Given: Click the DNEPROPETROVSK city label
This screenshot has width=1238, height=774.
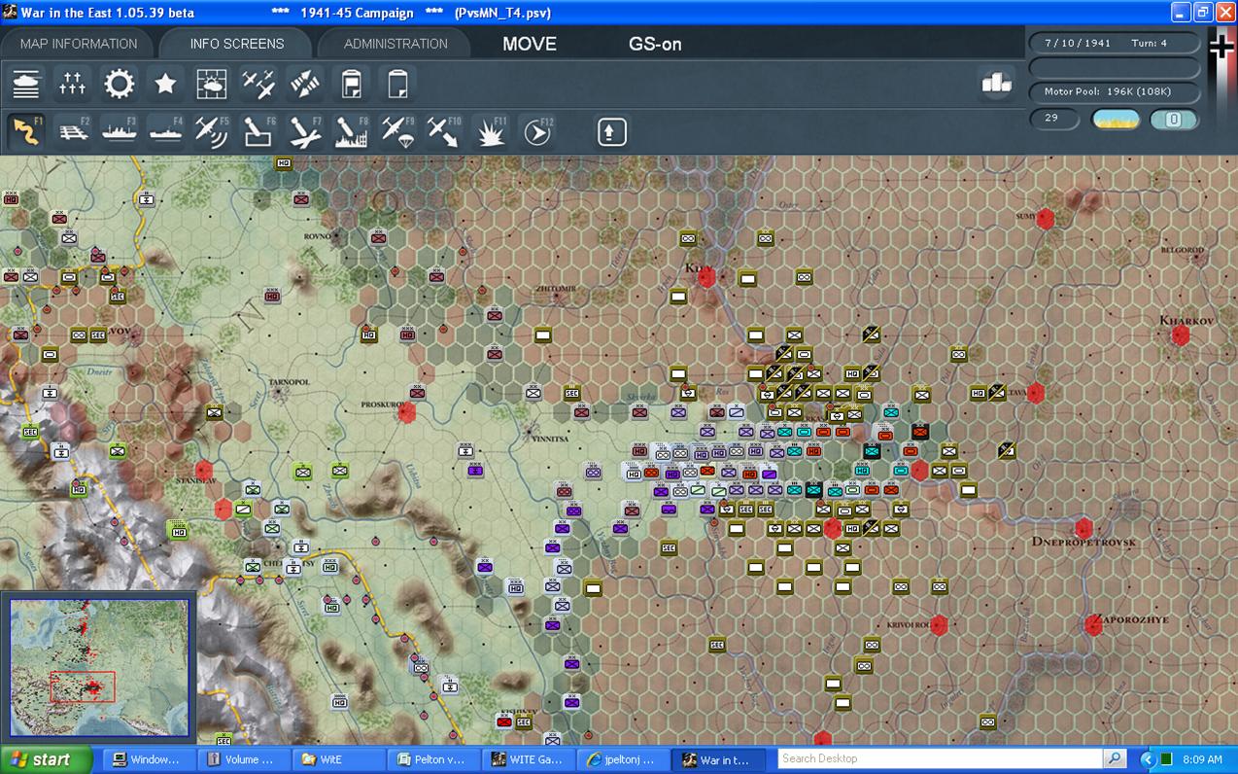Looking at the screenshot, I should (1083, 541).
